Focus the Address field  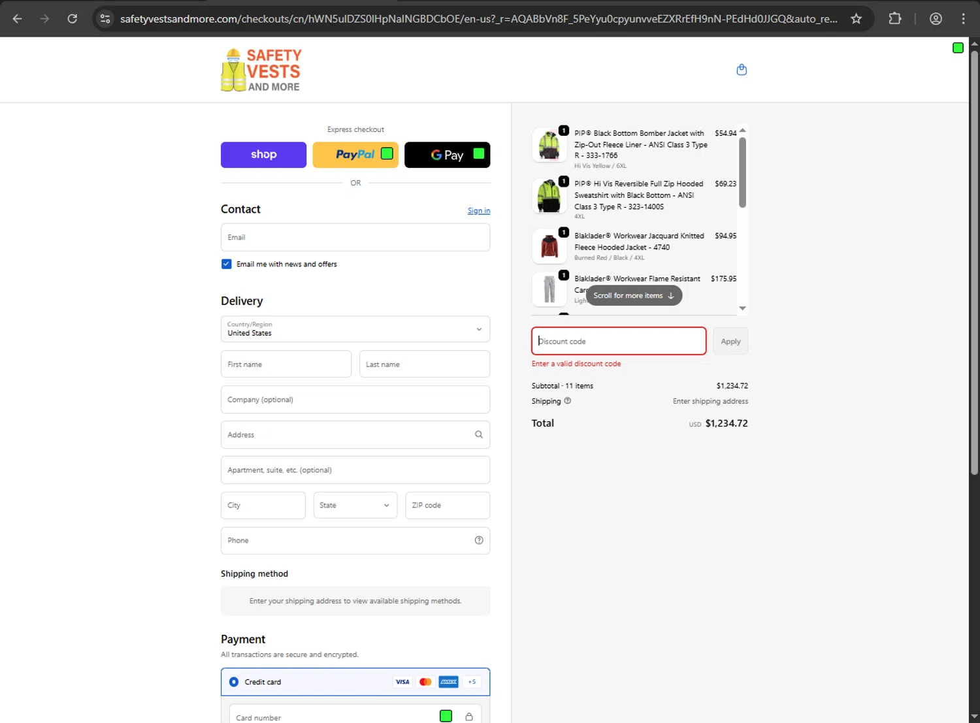[x=355, y=434]
